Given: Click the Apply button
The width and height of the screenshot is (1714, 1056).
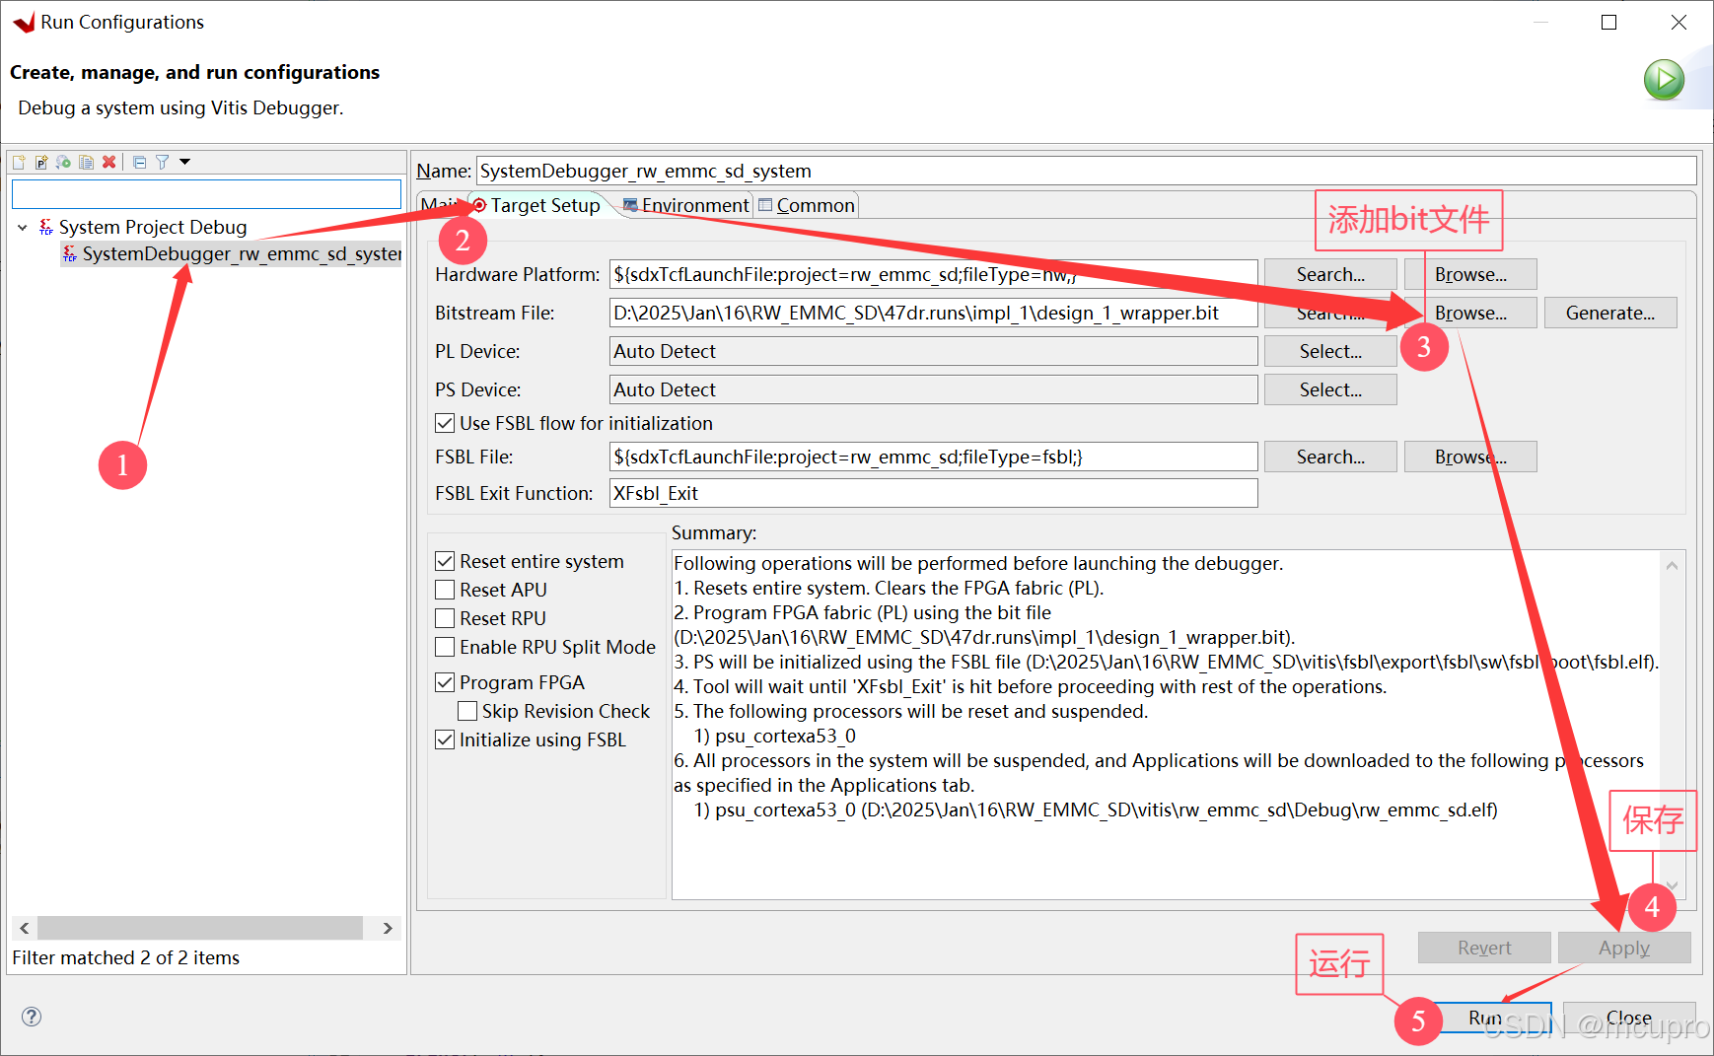Looking at the screenshot, I should (1624, 948).
